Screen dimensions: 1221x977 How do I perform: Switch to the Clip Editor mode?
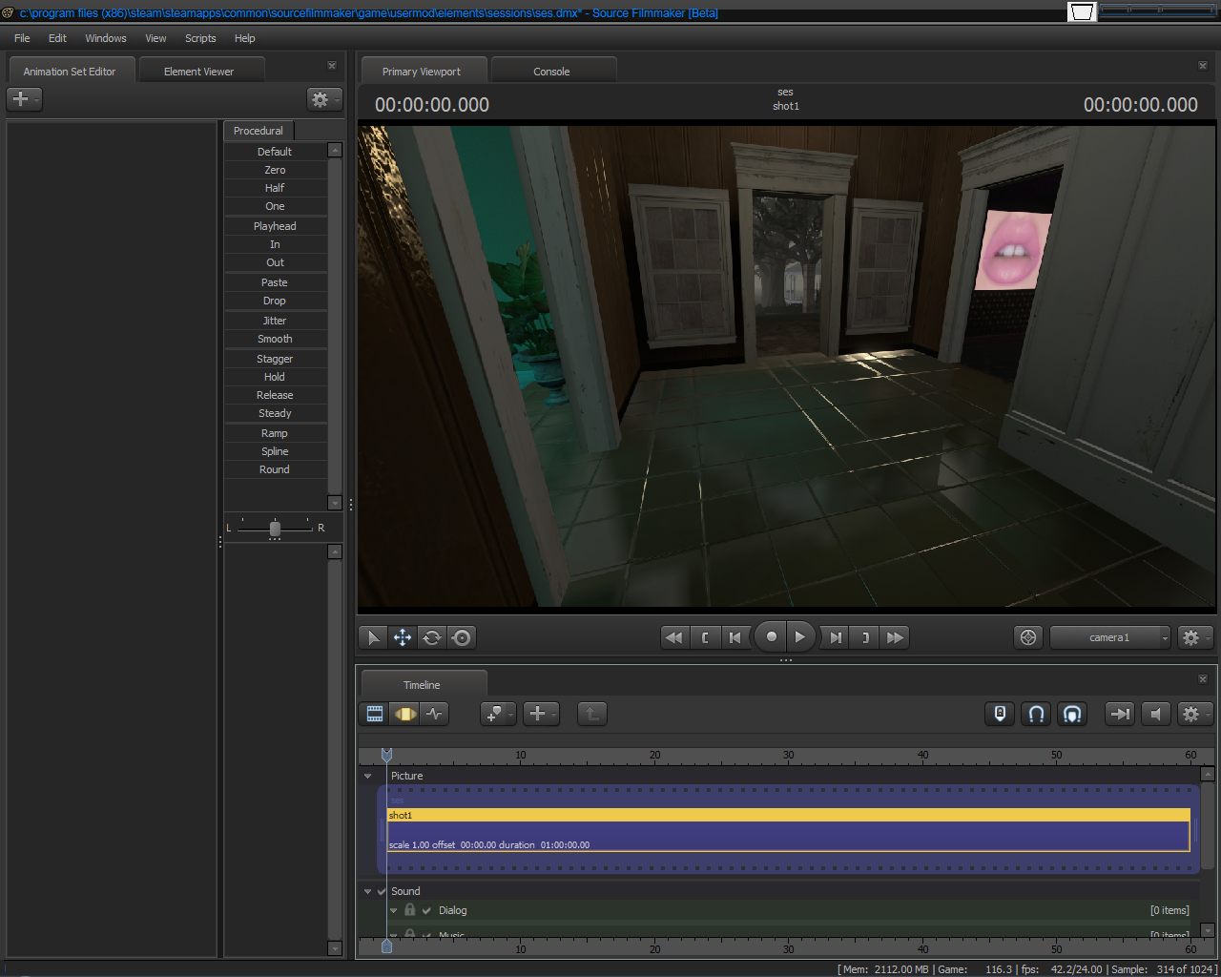point(375,714)
